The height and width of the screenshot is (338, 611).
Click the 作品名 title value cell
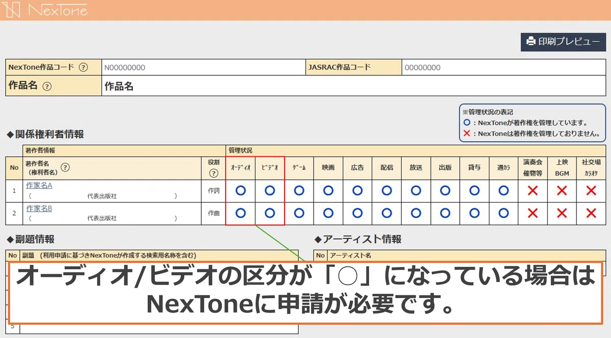353,86
